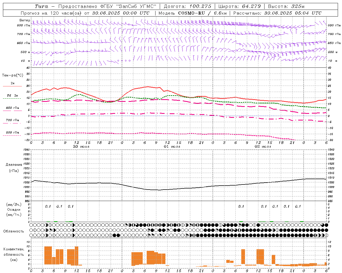Screen dimensions: 342x273
Task: Click the "850 гПа" entry in the temperature legend
Action: pos(13,108)
